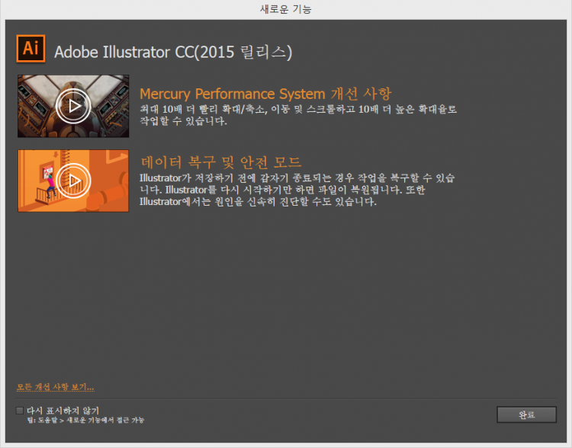
Task: Click the data recovery description paragraph
Action: coord(297,190)
